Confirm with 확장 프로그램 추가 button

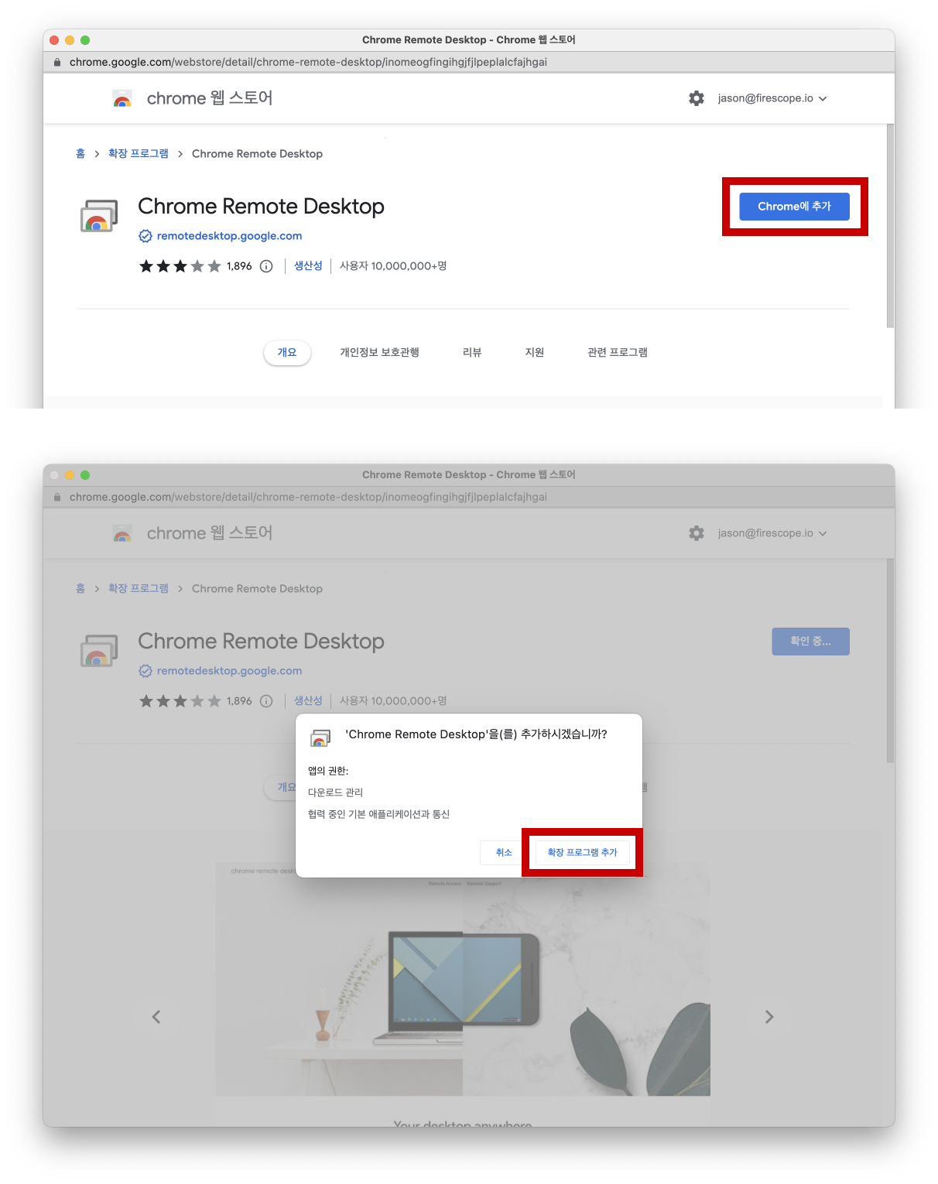pyautogui.click(x=582, y=852)
